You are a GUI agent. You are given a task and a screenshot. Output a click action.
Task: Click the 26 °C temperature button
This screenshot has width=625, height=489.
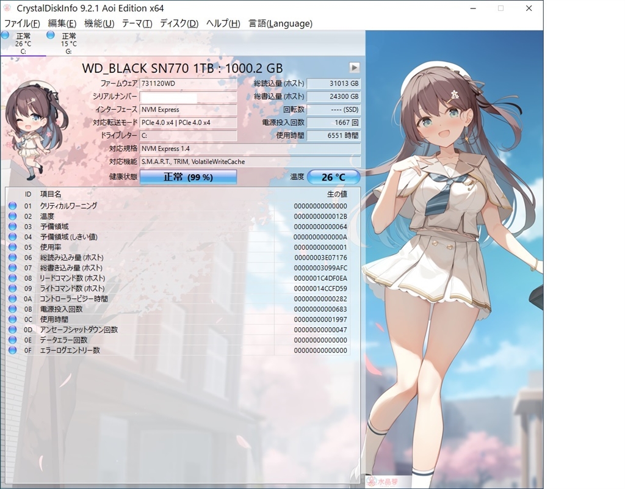point(334,177)
